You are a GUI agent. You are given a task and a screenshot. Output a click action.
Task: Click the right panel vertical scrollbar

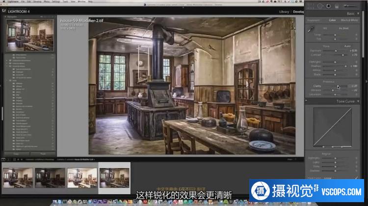(363, 34)
